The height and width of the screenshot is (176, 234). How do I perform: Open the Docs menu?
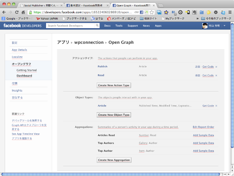(x=107, y=25)
